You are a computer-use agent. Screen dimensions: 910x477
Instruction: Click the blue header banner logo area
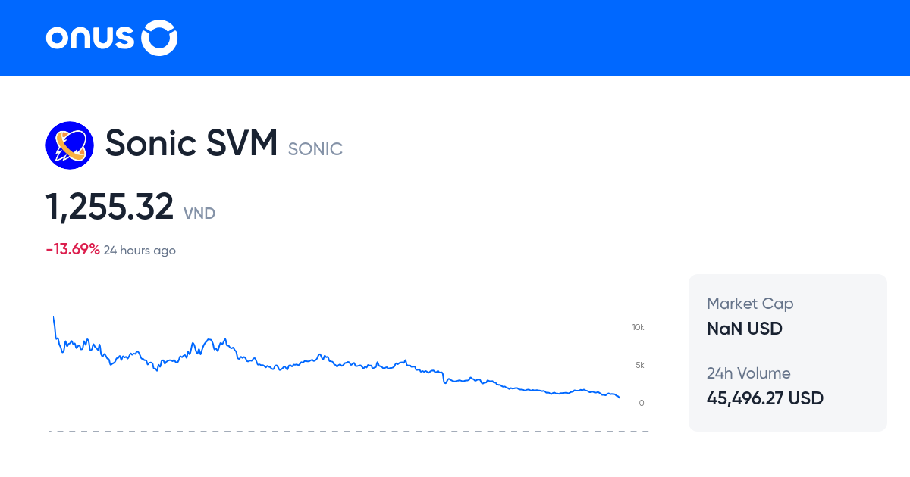click(x=111, y=37)
